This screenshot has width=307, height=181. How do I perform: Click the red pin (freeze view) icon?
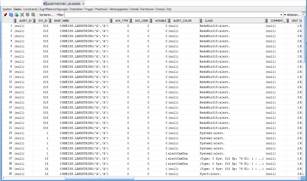point(5,15)
